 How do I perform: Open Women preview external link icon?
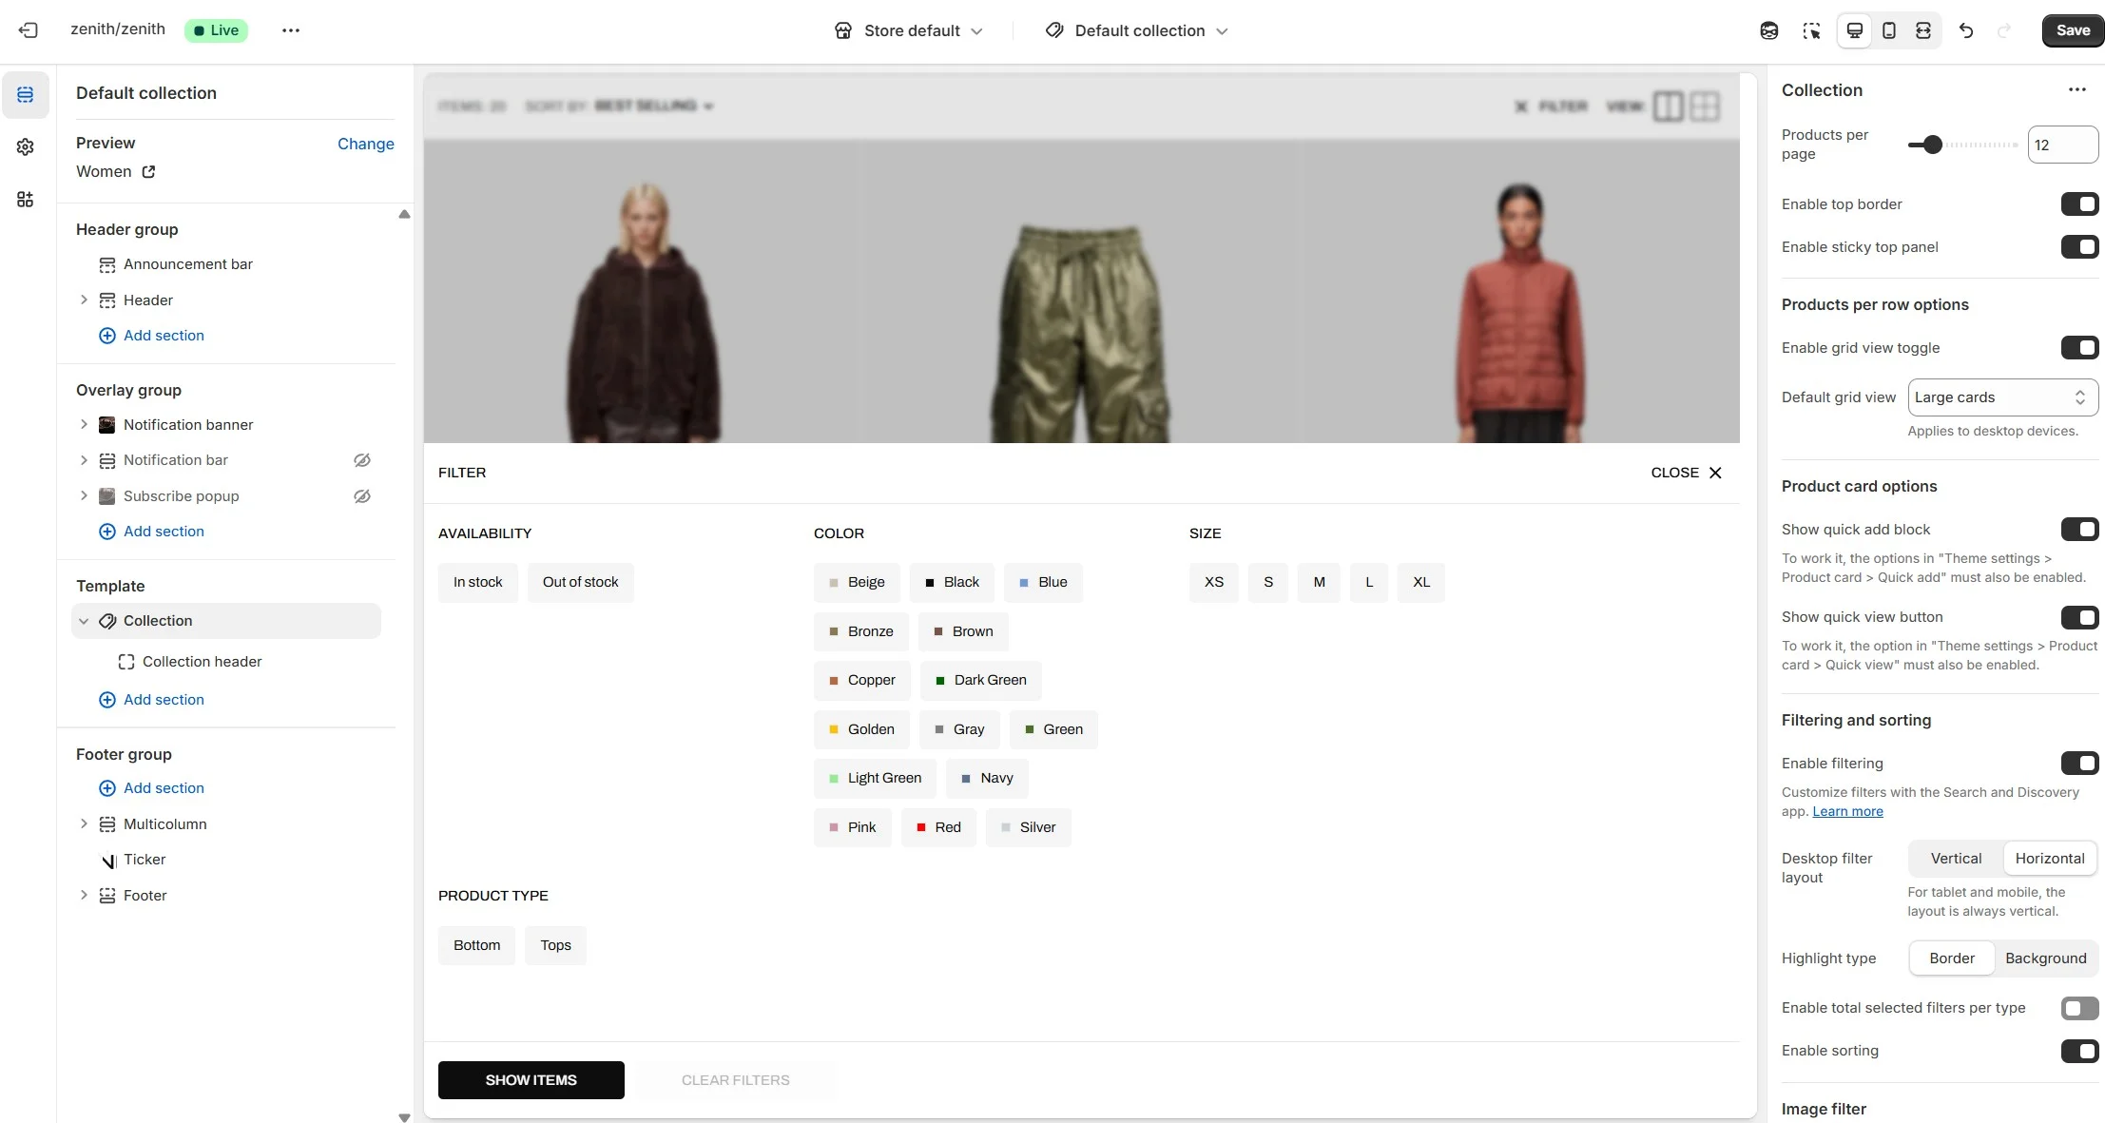tap(148, 172)
